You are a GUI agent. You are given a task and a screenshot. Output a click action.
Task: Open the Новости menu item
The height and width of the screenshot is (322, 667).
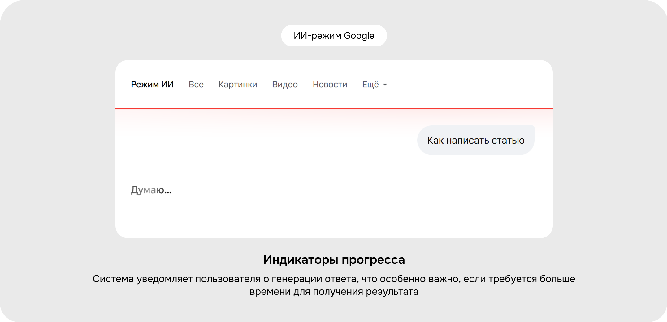(x=330, y=84)
